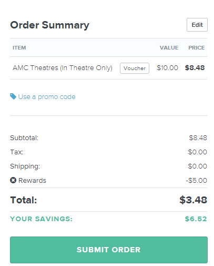Click the ITEM column header

19,47
